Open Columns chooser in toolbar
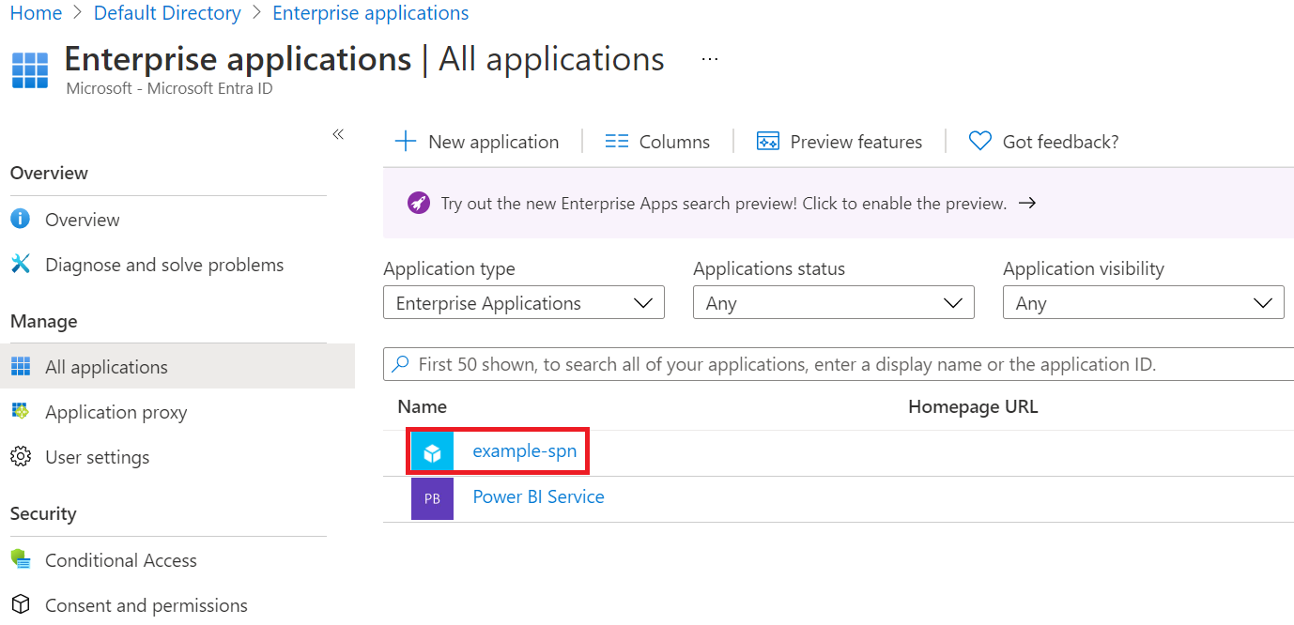Image resolution: width=1294 pixels, height=625 pixels. [x=657, y=142]
